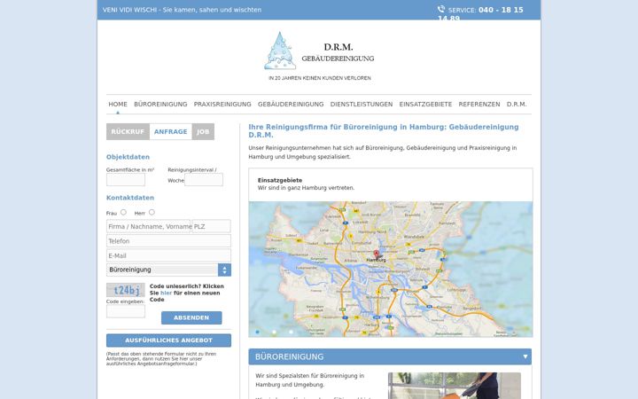
Task: Click the captcha code image
Action: (x=125, y=290)
